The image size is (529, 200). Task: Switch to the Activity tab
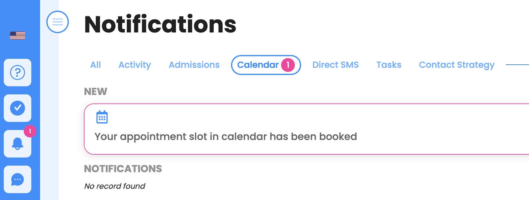[x=135, y=65]
